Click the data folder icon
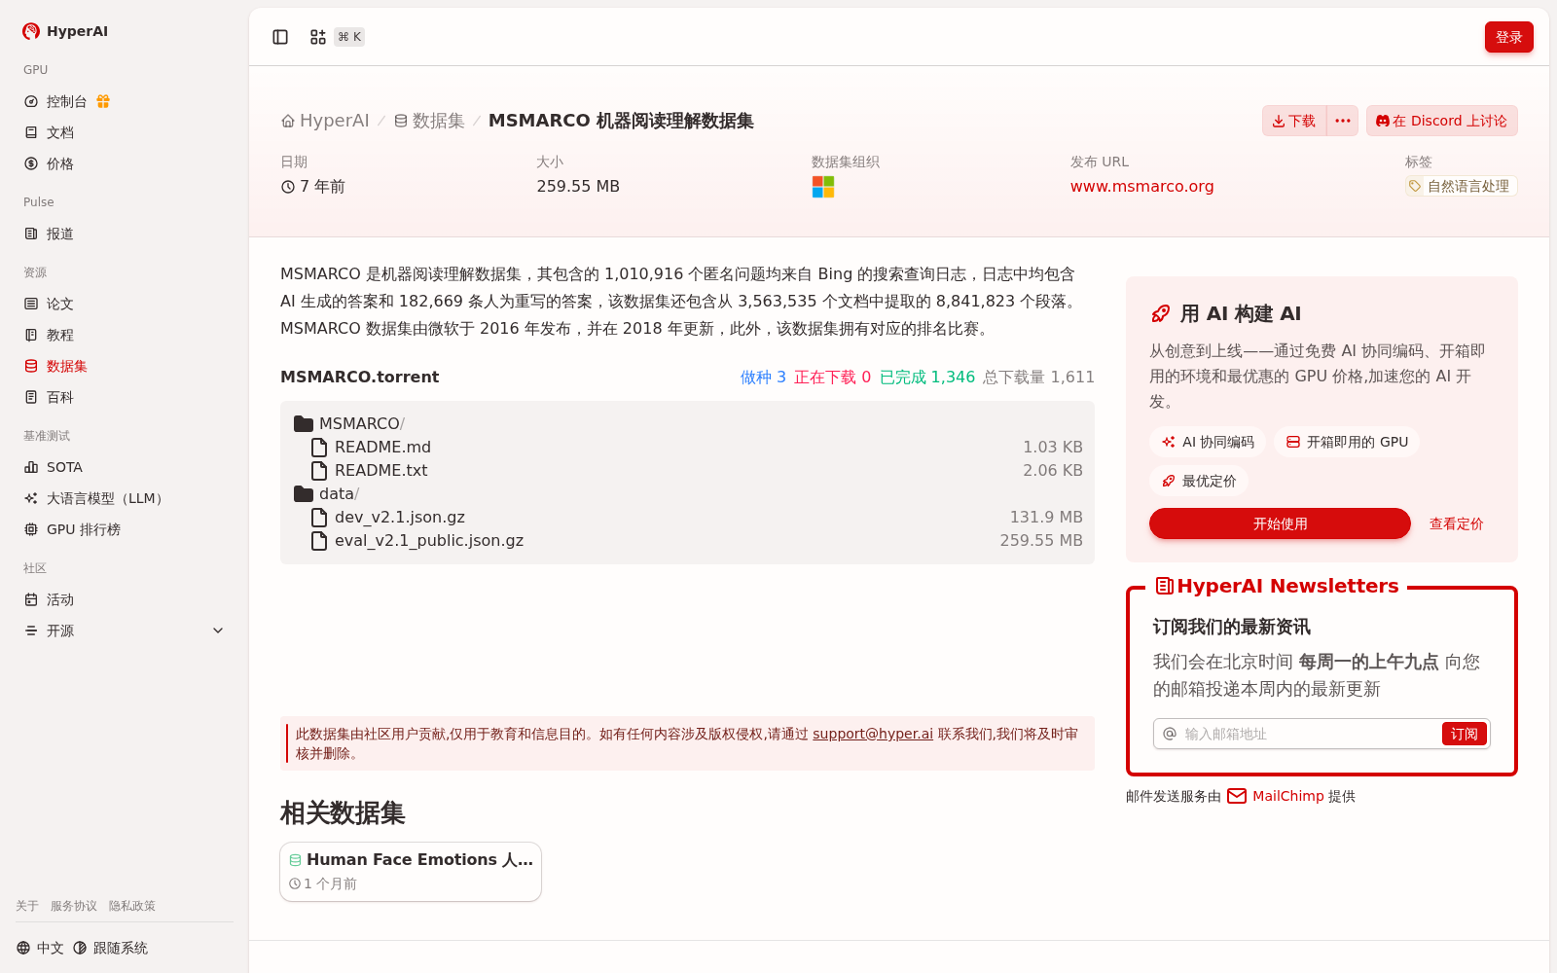The height and width of the screenshot is (973, 1557). point(304,494)
